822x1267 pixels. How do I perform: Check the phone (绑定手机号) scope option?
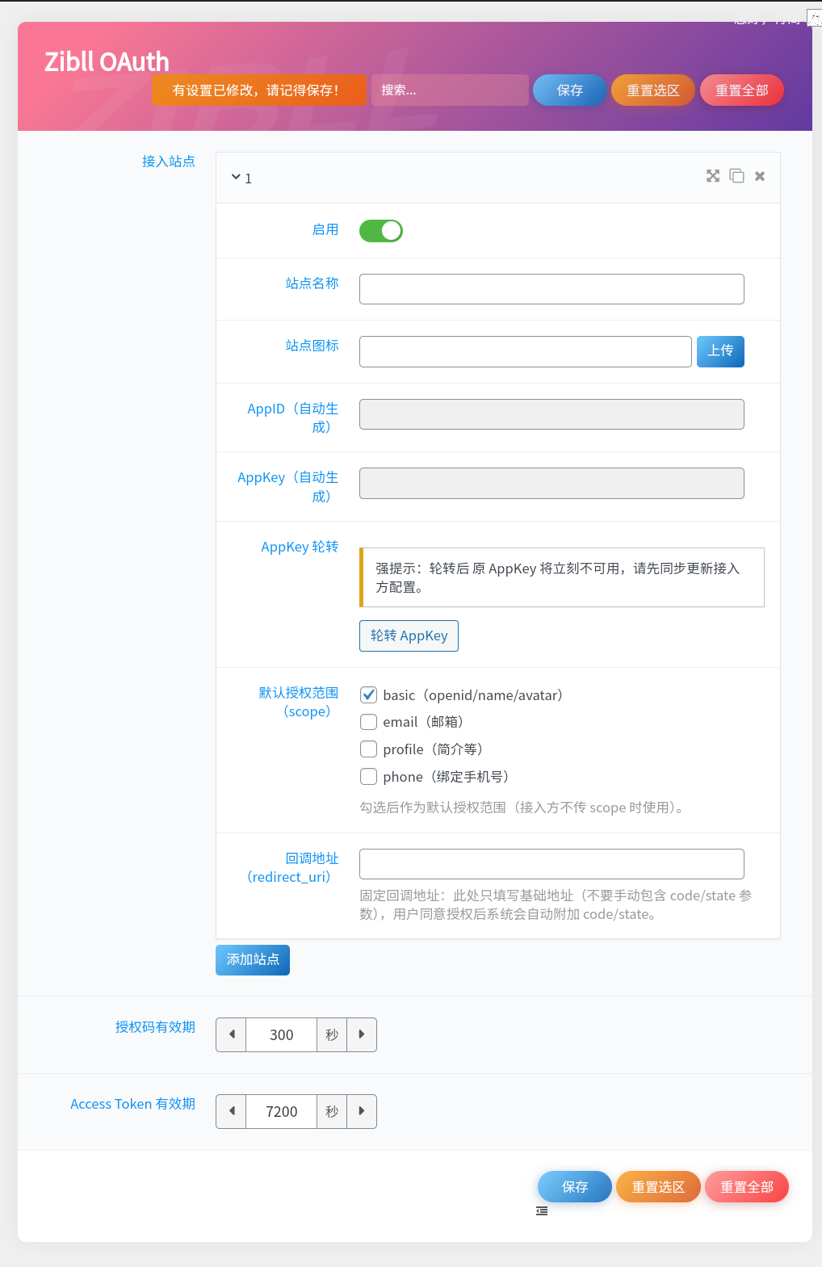369,777
